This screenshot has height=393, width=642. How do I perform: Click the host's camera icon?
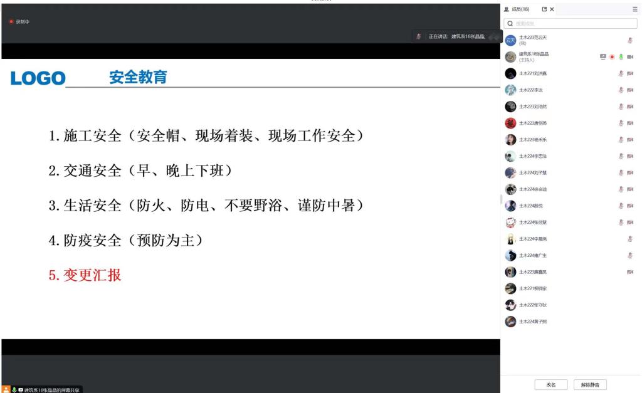(630, 57)
